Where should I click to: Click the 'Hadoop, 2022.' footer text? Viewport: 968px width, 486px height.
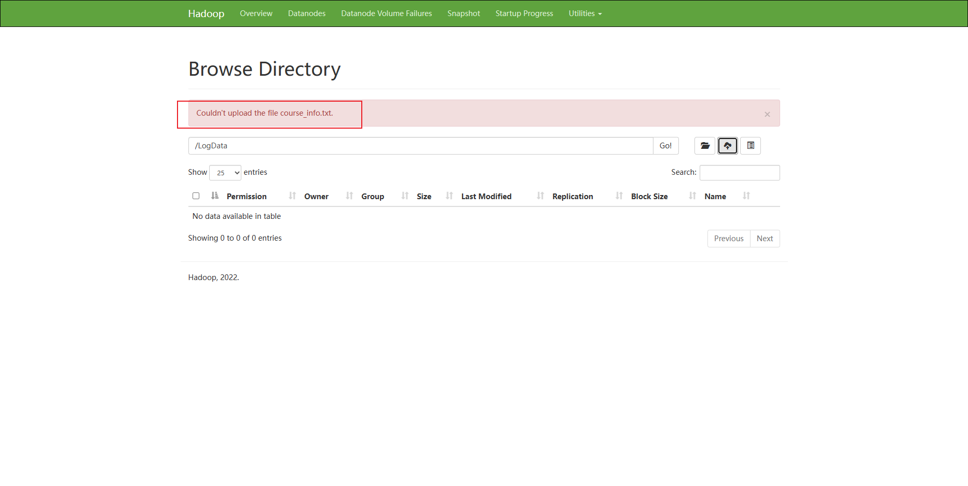(213, 277)
